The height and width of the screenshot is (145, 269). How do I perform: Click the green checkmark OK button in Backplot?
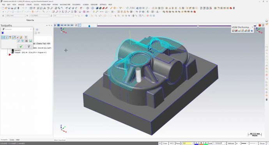pyautogui.click(x=21, y=46)
